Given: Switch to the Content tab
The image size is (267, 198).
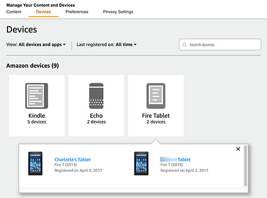Looking at the screenshot, I should point(14,12).
